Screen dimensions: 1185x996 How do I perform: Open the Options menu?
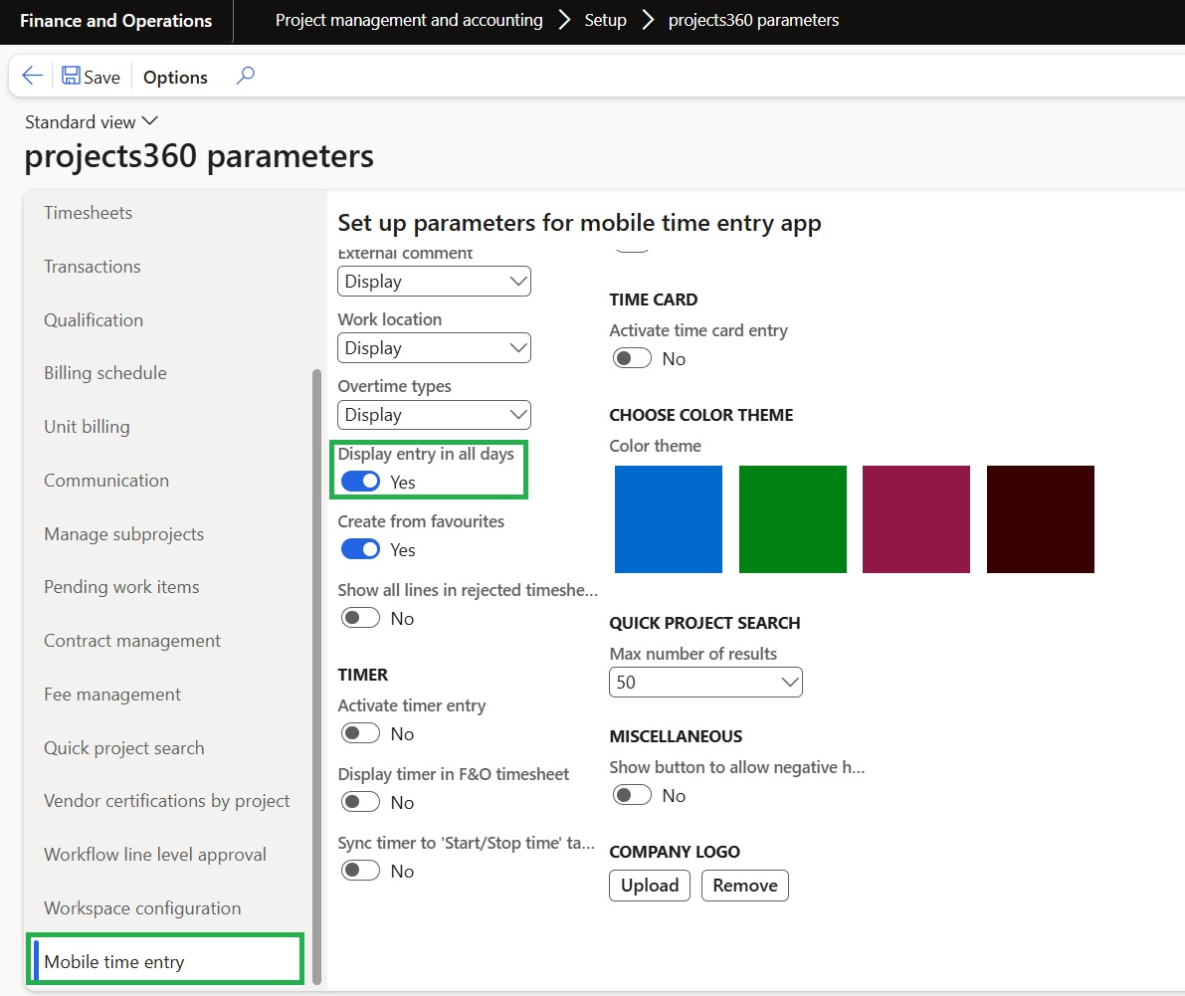(x=175, y=77)
